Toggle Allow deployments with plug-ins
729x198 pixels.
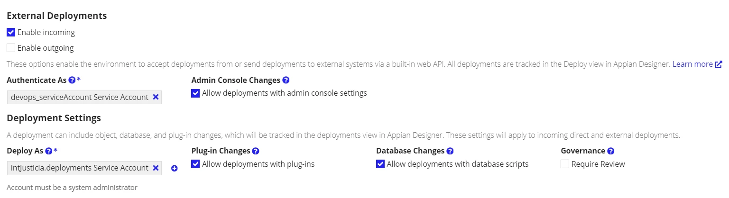click(195, 164)
